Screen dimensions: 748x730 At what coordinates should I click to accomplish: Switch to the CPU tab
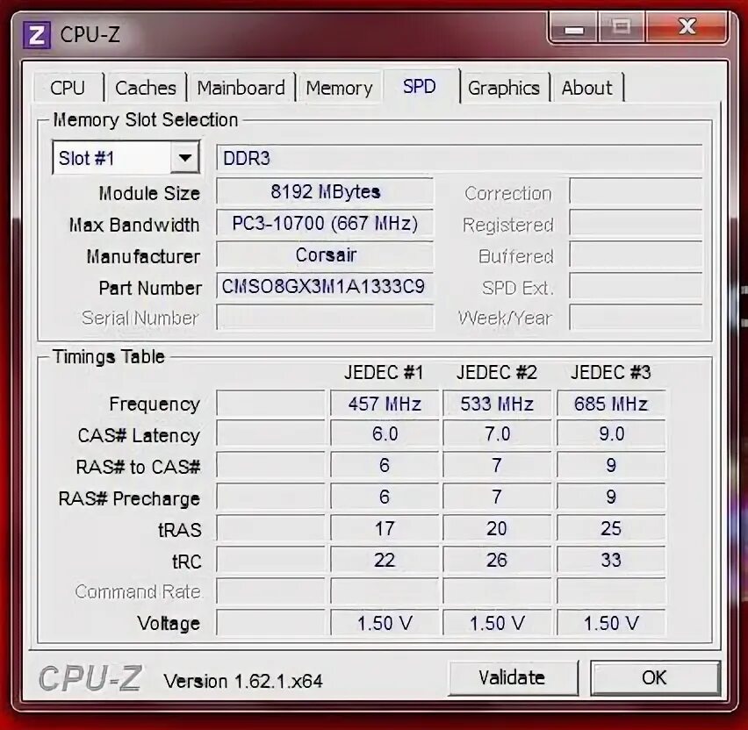point(68,88)
